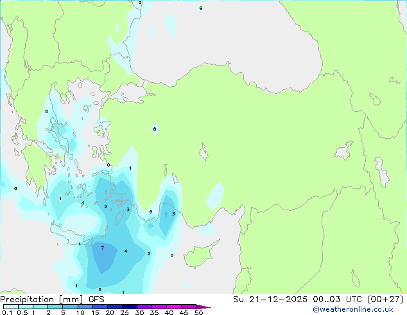Select the 0.1–0.5 mm legend swatch
This screenshot has height=315, width=407.
click(x=11, y=307)
